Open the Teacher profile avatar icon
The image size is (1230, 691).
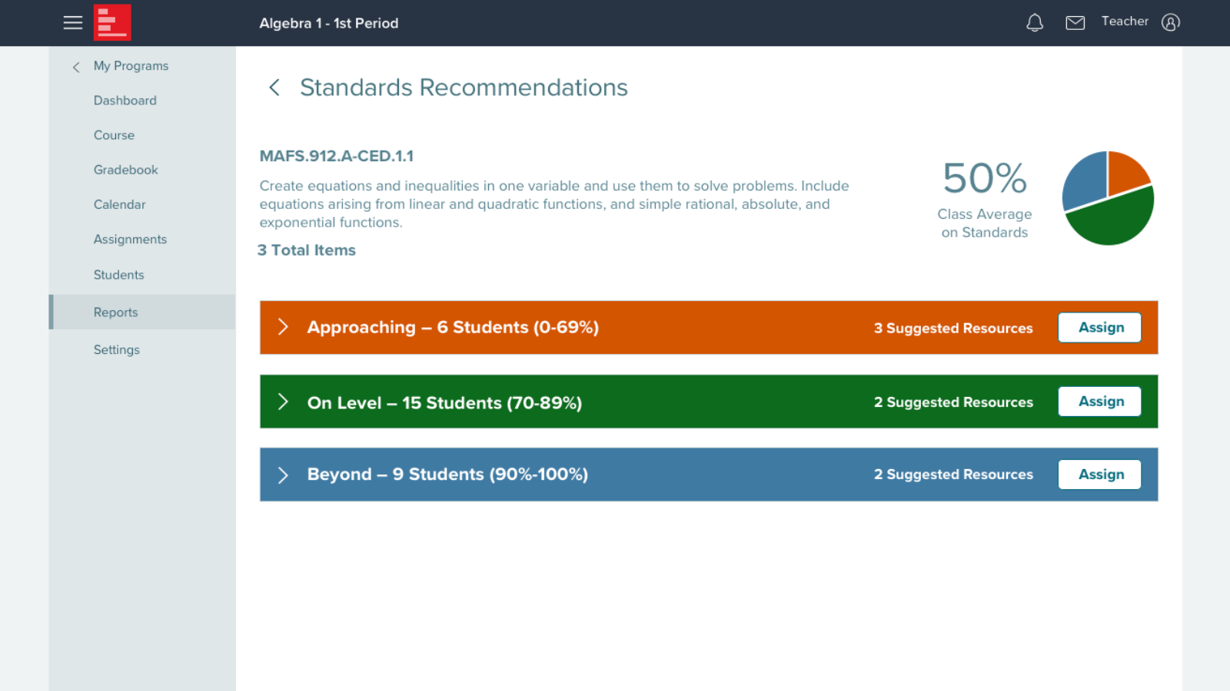tap(1170, 23)
